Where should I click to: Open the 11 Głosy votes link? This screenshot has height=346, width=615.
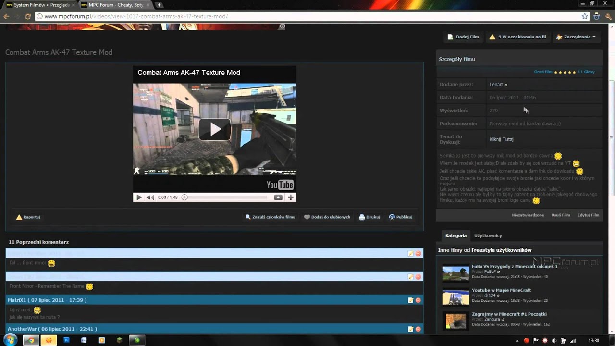pos(586,72)
